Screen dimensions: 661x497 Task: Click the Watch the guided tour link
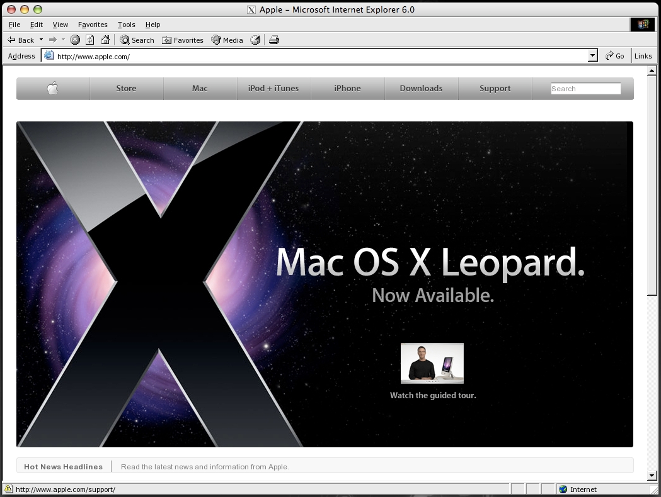pyautogui.click(x=433, y=395)
